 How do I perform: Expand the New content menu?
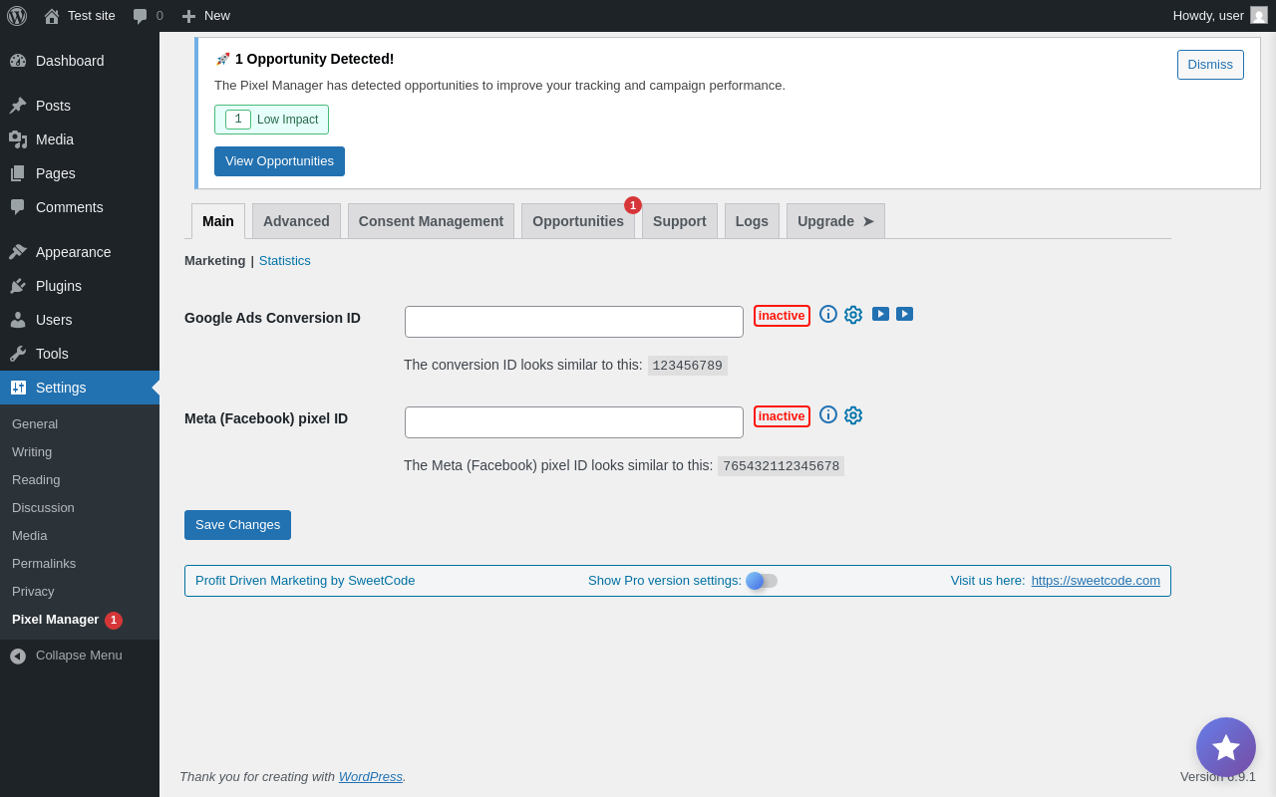(x=206, y=16)
